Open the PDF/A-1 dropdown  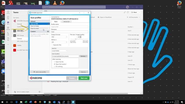pyautogui.click(x=59, y=42)
